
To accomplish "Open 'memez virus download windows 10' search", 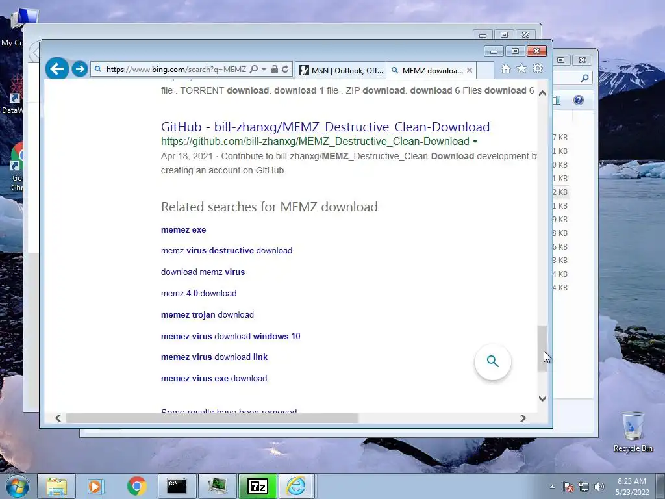I will pyautogui.click(x=231, y=336).
